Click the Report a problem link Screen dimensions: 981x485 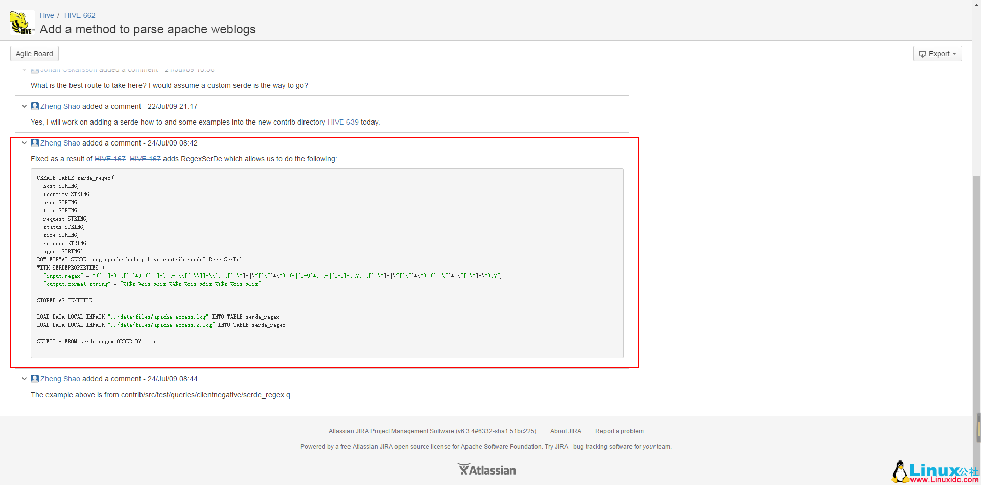point(619,431)
